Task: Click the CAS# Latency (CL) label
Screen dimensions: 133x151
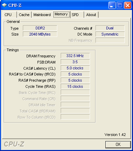Action: point(39,68)
